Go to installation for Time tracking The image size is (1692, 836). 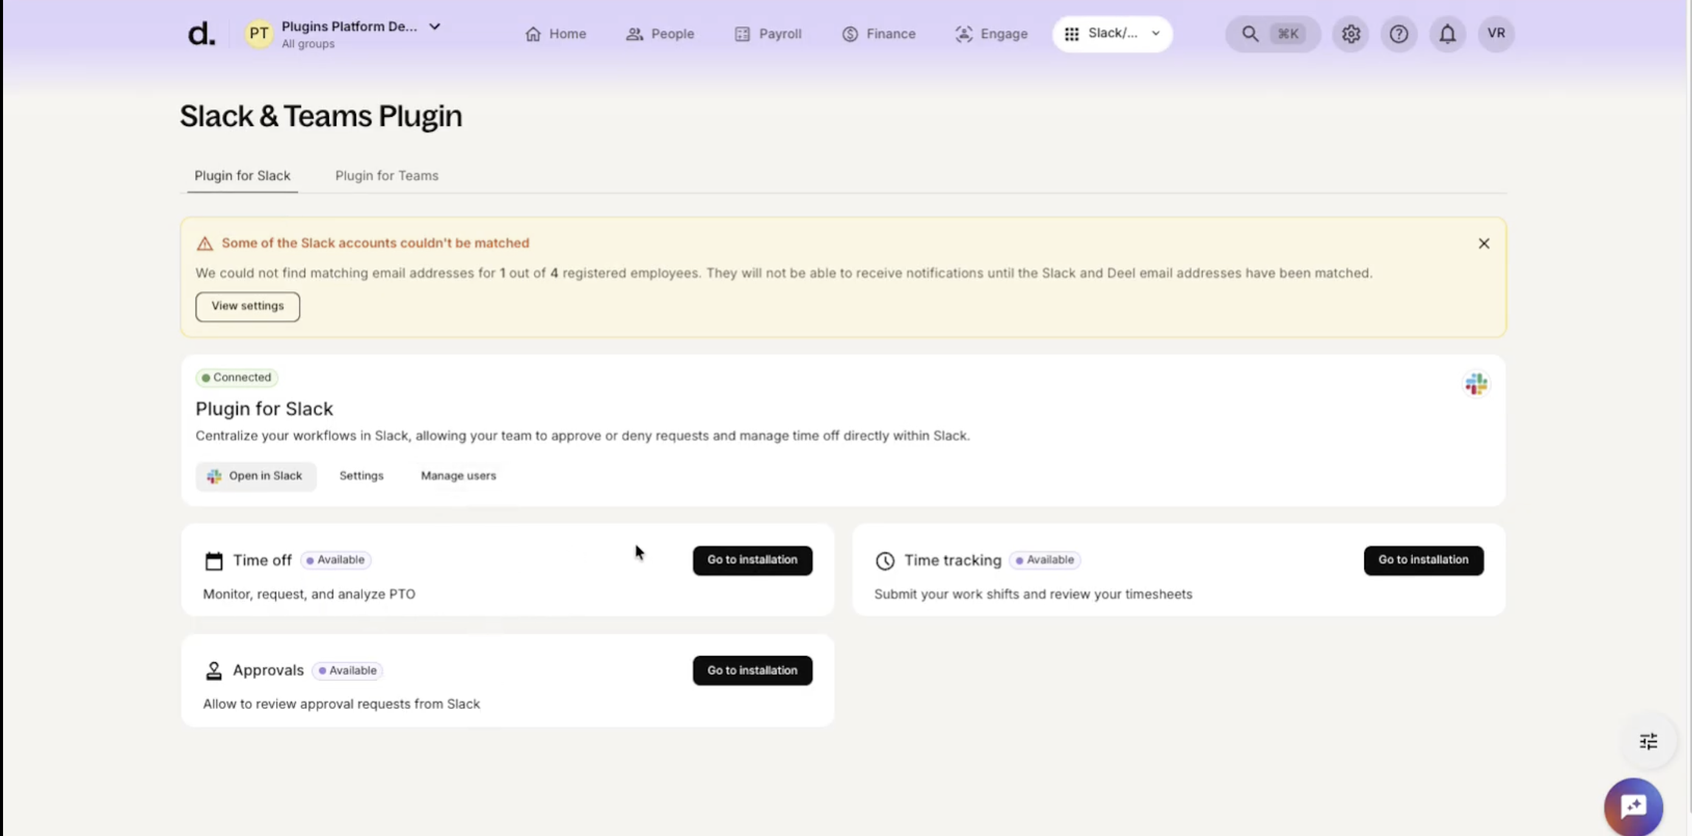tap(1423, 560)
